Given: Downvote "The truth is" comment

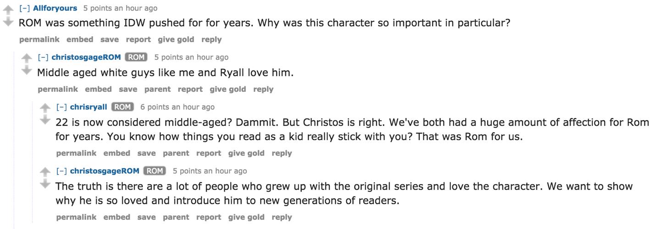Looking at the screenshot, I should click(45, 184).
